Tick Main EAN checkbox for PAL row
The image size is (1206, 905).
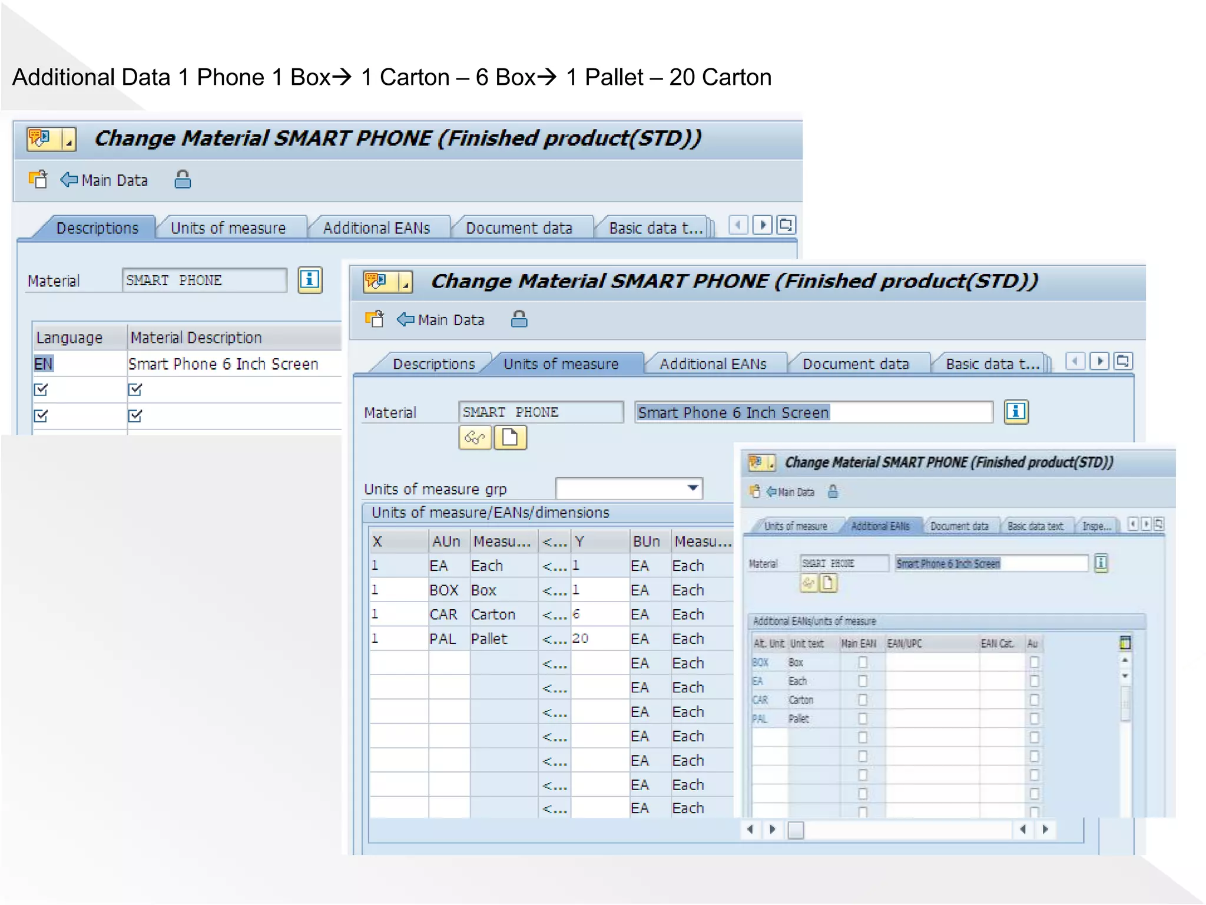pos(863,719)
